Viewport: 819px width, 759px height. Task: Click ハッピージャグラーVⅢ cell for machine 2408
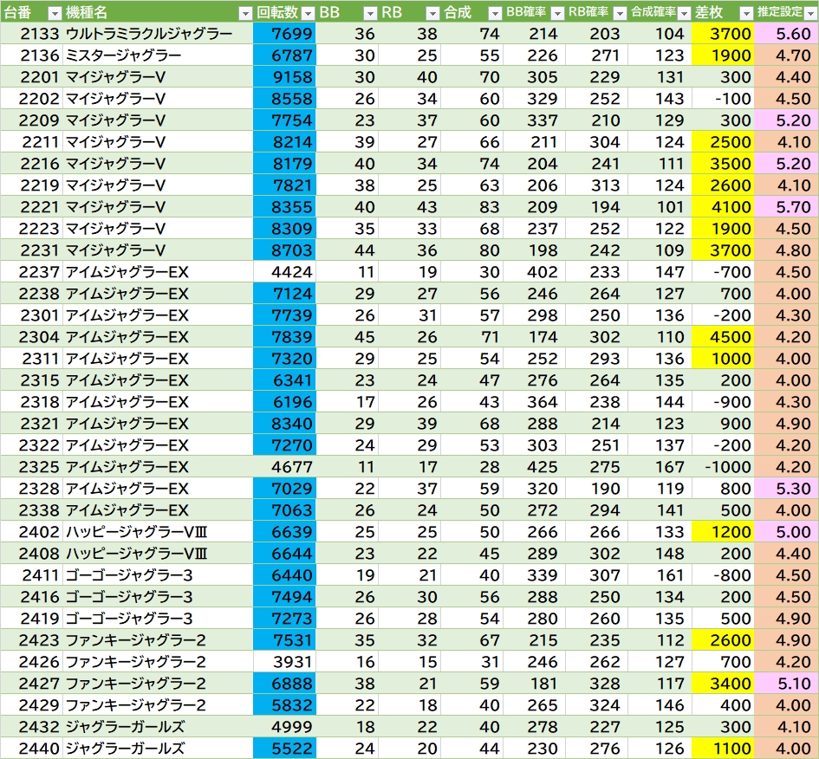click(x=158, y=554)
